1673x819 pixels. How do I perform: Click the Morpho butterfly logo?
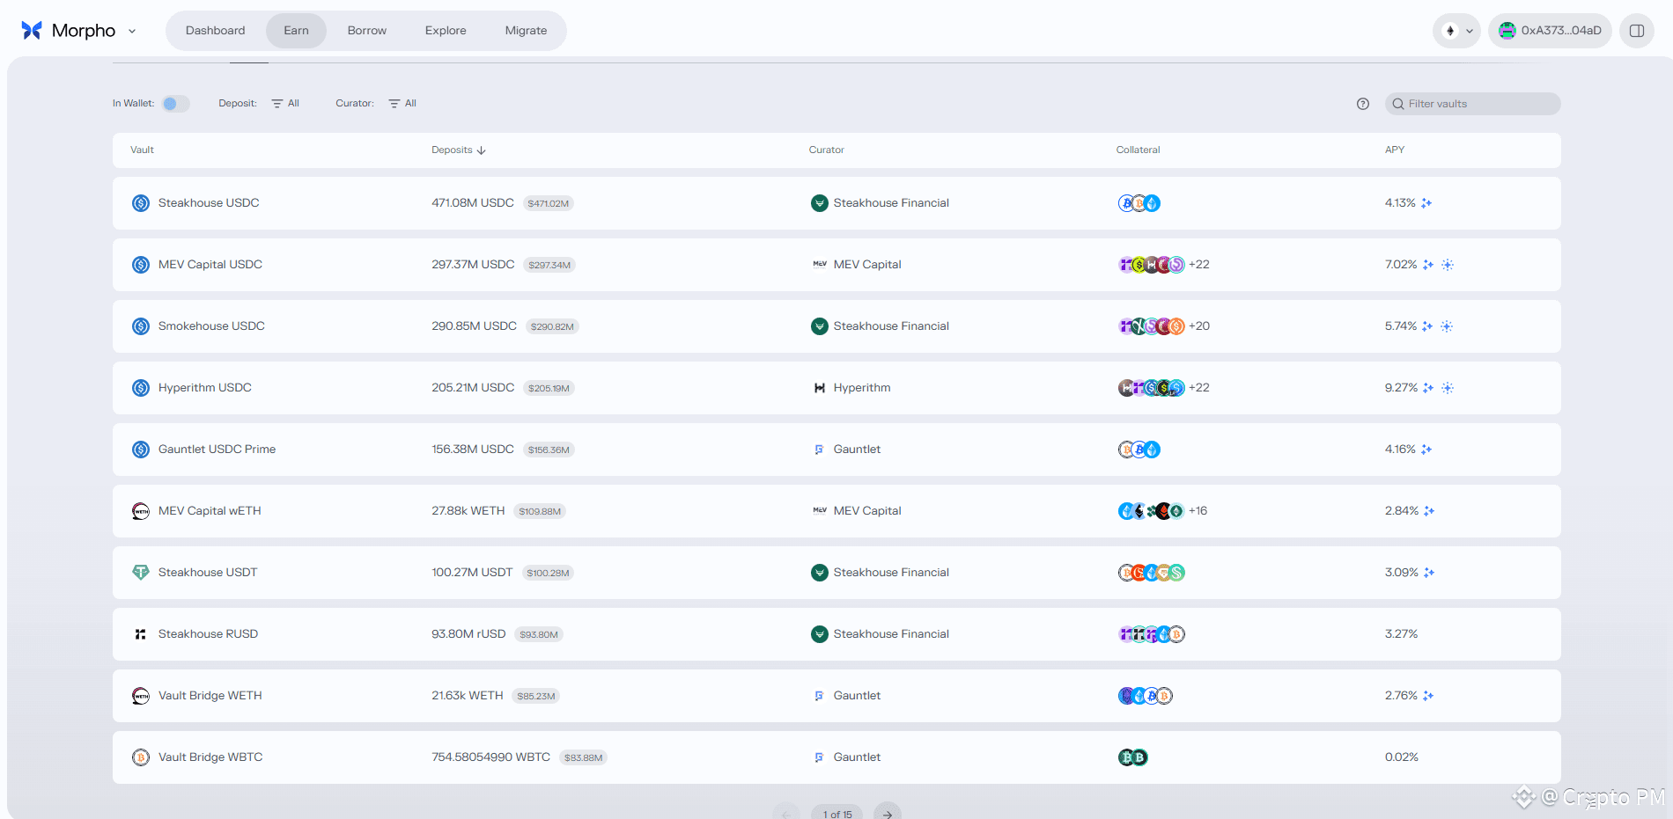[x=32, y=31]
